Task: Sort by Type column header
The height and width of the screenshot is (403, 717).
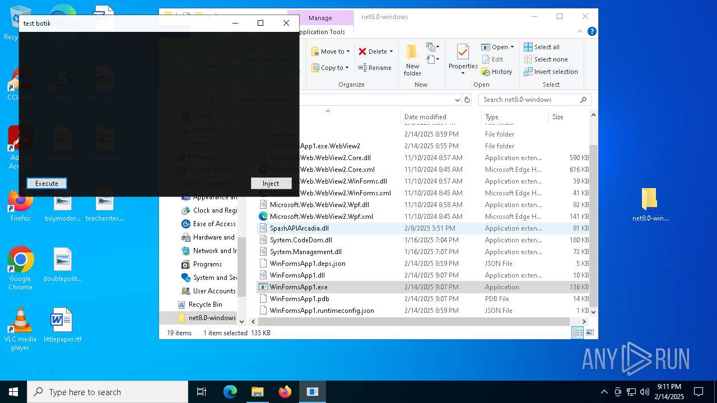Action: (515, 117)
